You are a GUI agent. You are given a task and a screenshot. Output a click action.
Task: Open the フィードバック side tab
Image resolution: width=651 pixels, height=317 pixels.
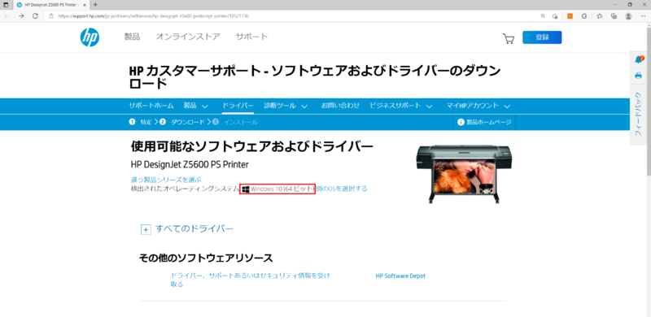click(x=639, y=114)
